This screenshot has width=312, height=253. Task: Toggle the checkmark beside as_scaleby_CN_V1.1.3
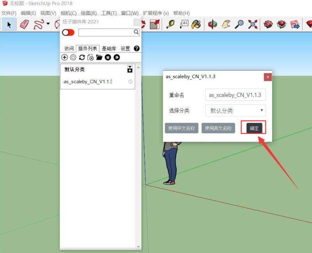click(x=130, y=81)
